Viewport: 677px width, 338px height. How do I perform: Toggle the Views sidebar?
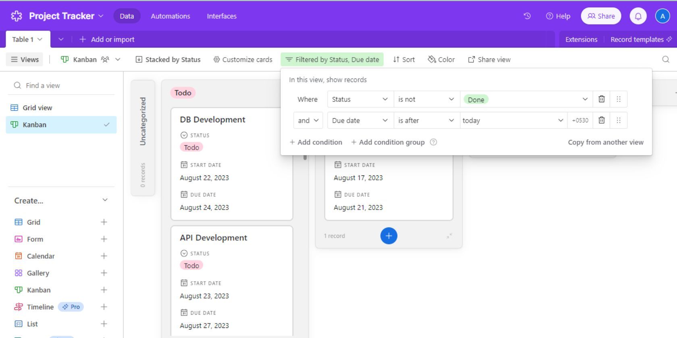[x=25, y=60]
